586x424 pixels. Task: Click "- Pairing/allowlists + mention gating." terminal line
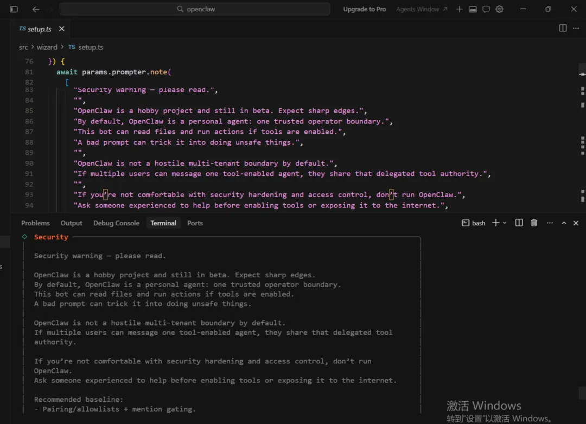[x=114, y=409]
